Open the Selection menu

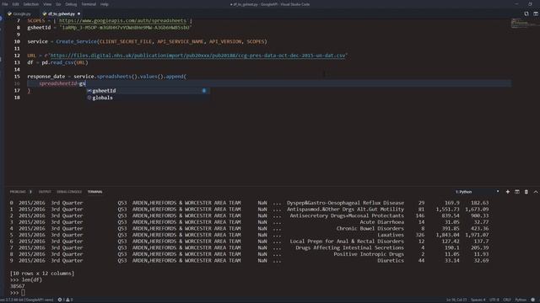pyautogui.click(x=31, y=4)
